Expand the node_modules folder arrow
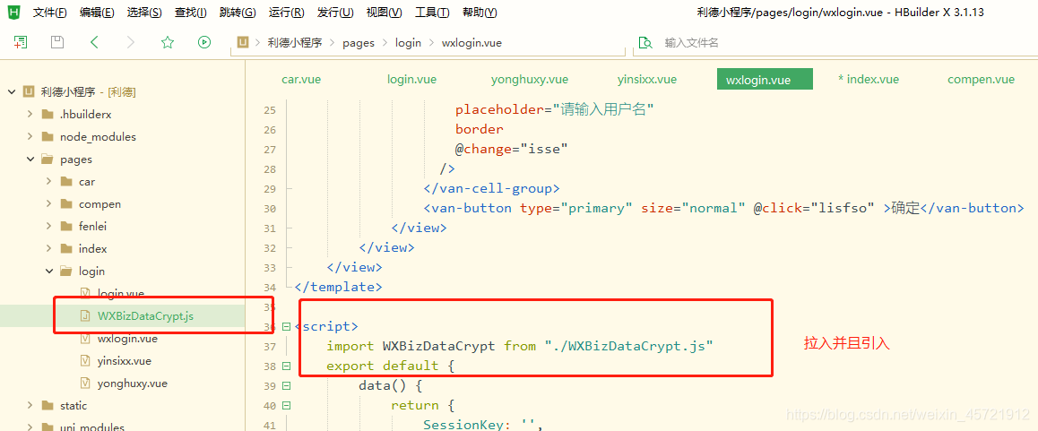The width and height of the screenshot is (1038, 431). click(30, 136)
